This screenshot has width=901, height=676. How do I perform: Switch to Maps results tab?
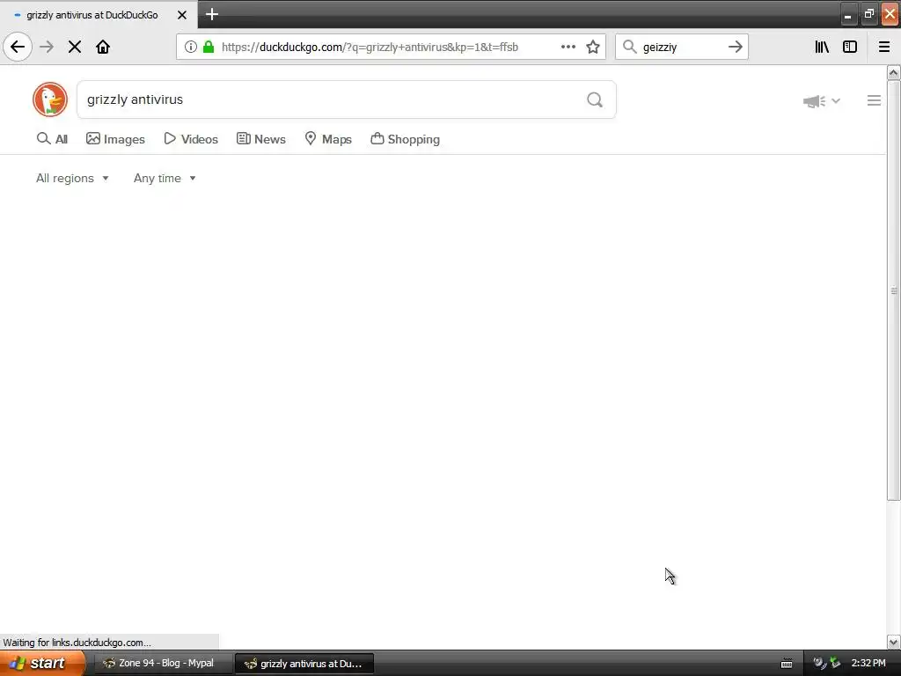(x=328, y=139)
